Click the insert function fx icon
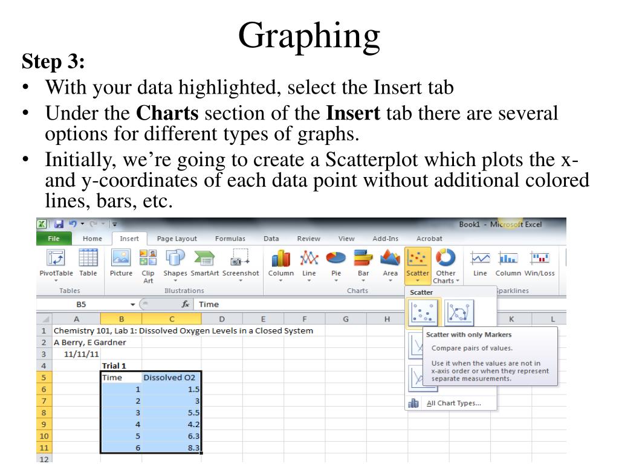The height and width of the screenshot is (464, 619). [x=186, y=304]
